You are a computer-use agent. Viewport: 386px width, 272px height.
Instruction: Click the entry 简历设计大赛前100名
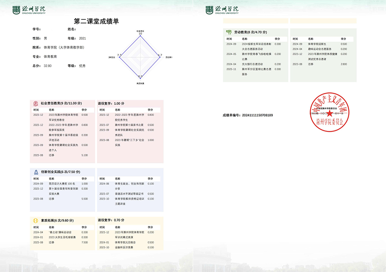coord(62,183)
